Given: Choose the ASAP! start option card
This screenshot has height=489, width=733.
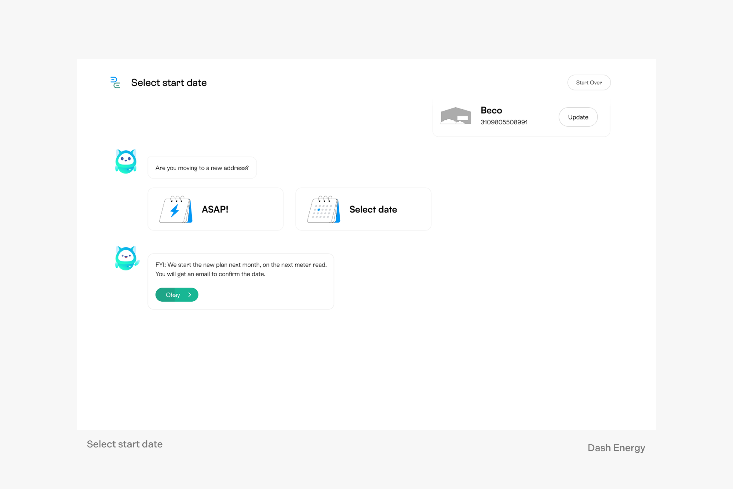Looking at the screenshot, I should click(215, 209).
